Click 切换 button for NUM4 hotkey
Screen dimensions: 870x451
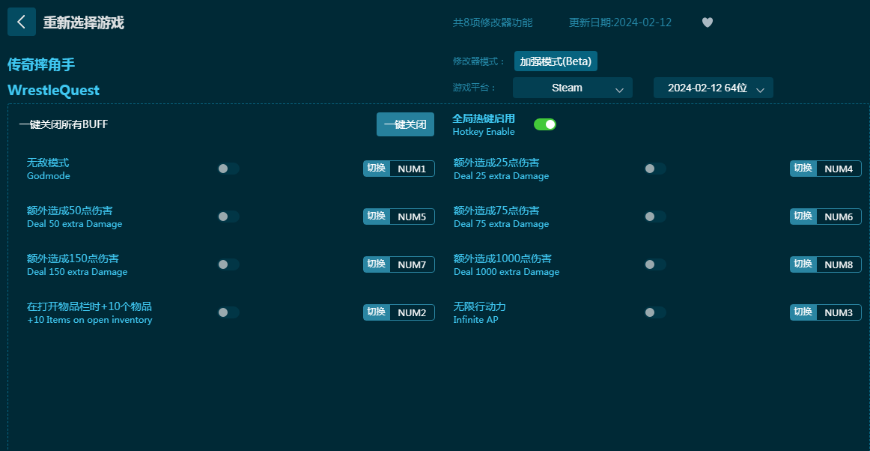803,169
